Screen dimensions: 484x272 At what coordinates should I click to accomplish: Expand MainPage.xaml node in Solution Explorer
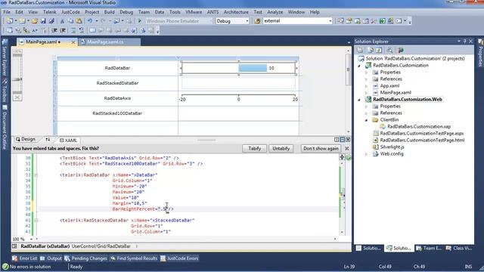pyautogui.click(x=366, y=93)
